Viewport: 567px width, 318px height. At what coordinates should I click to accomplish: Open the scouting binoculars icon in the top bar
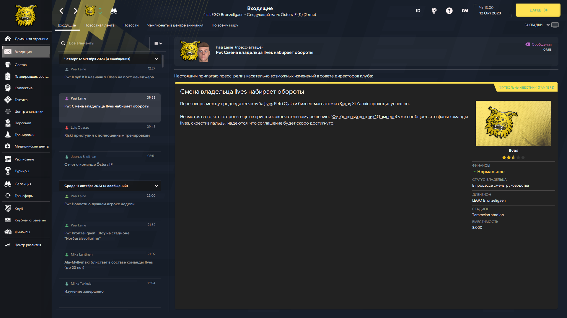click(114, 11)
